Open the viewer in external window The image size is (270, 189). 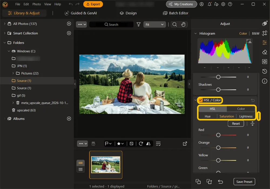[x=185, y=144]
